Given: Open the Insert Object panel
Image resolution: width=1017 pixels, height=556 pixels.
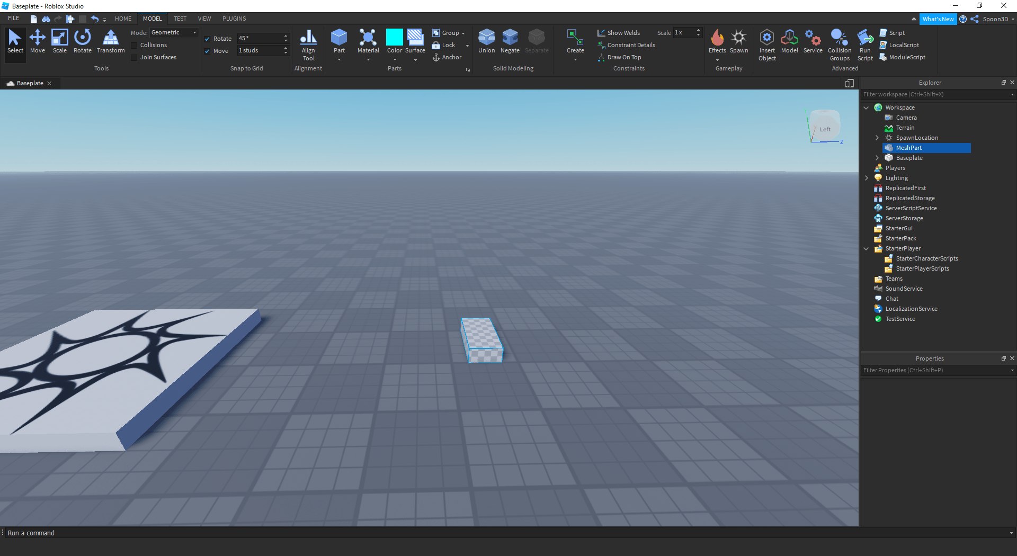Looking at the screenshot, I should click(766, 45).
